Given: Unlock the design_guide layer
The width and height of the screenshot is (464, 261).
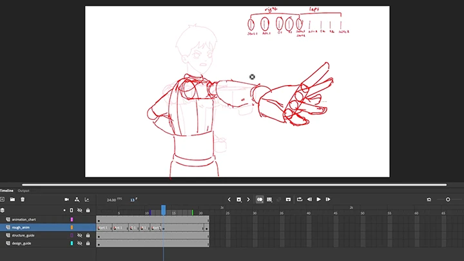Looking at the screenshot, I should (x=88, y=243).
